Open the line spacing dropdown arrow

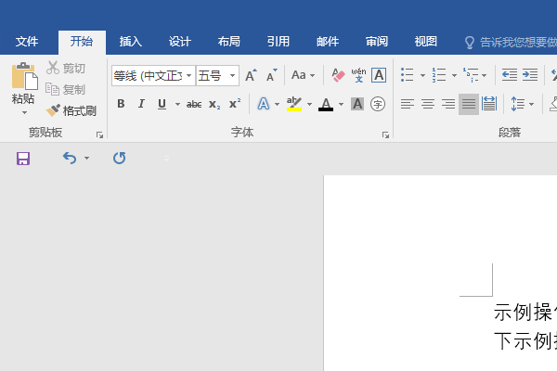click(531, 105)
